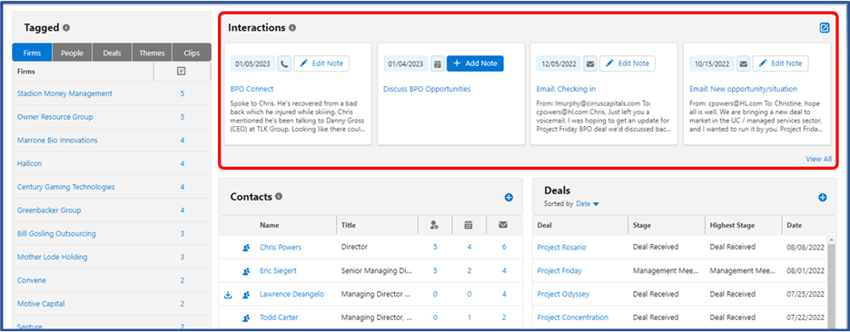Click the envelope icon beside 12/05/2022

tap(591, 63)
